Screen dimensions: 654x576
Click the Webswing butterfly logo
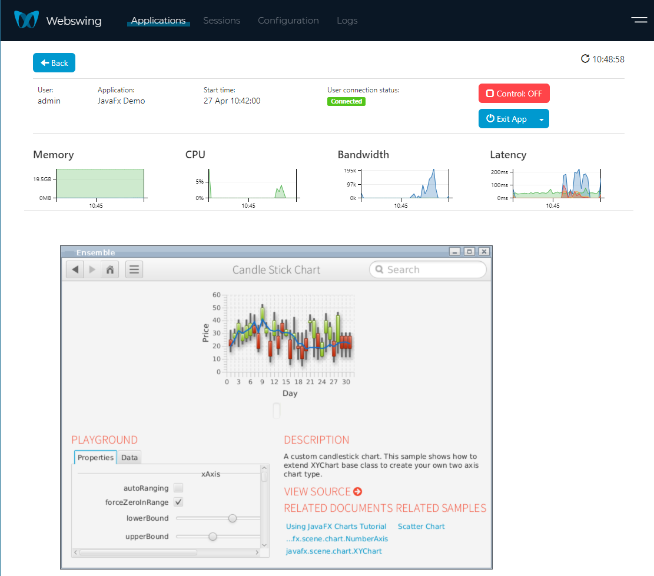26,19
